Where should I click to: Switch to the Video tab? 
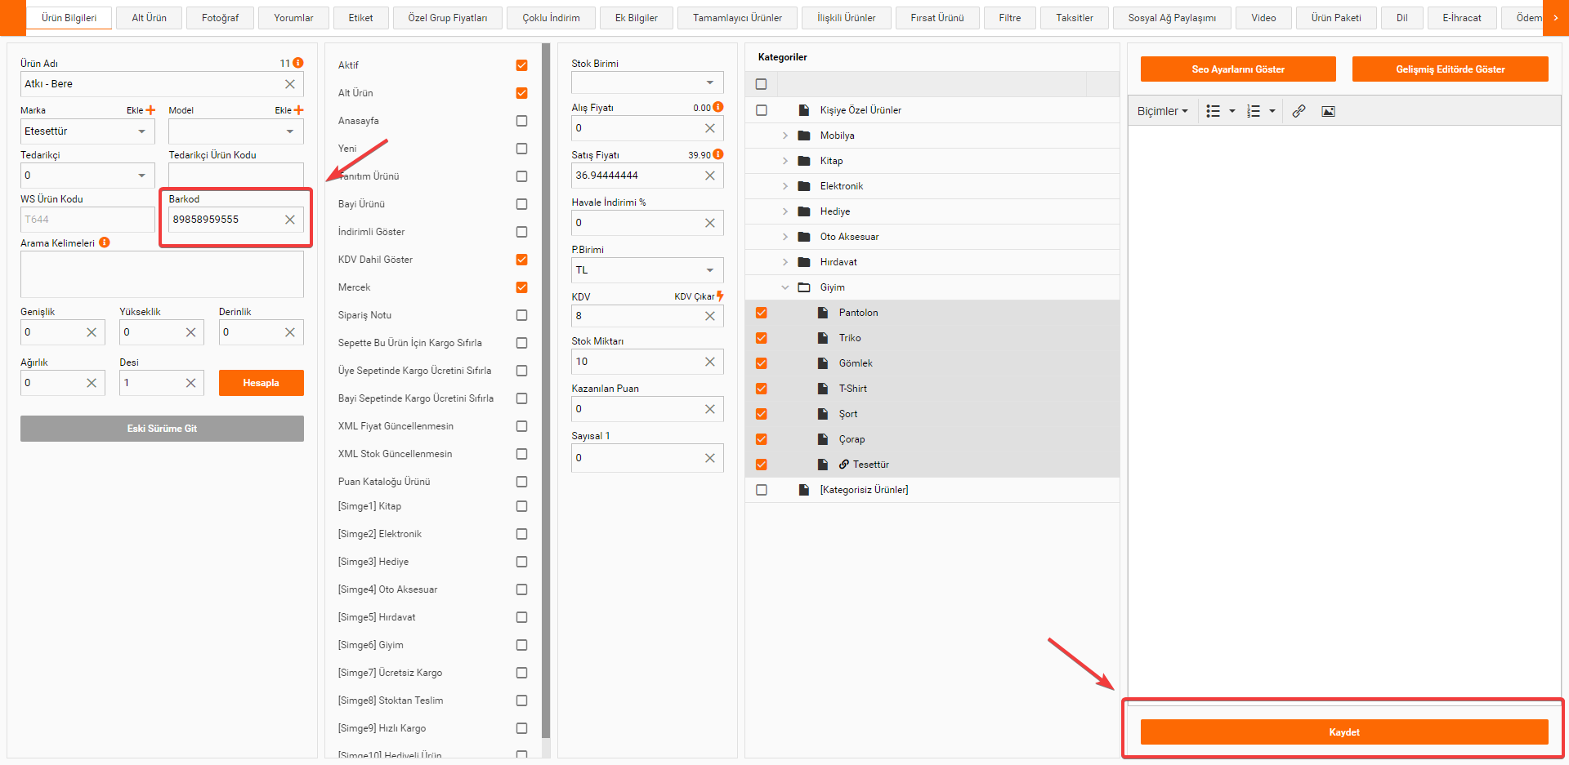1263,18
